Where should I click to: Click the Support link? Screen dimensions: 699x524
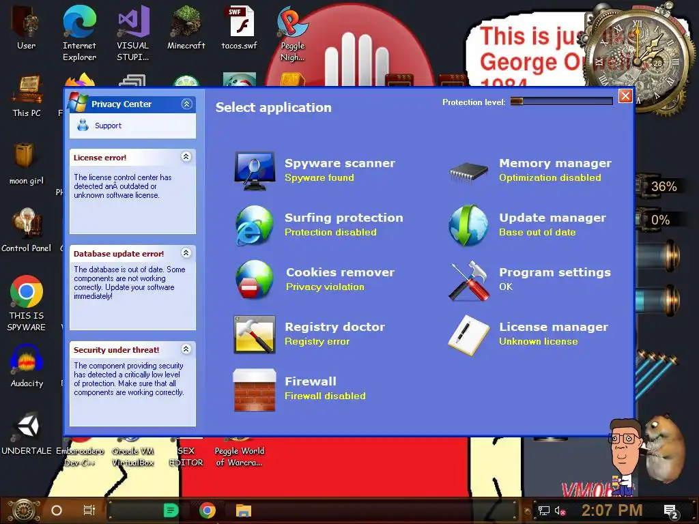(x=108, y=126)
